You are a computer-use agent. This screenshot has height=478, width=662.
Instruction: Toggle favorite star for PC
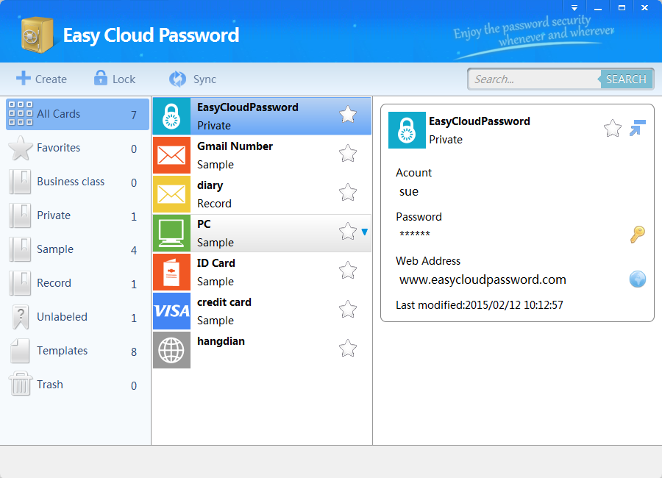(x=348, y=231)
